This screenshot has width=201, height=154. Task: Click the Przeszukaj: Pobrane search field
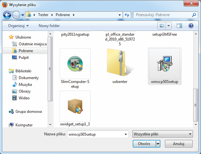pyautogui.click(x=163, y=15)
